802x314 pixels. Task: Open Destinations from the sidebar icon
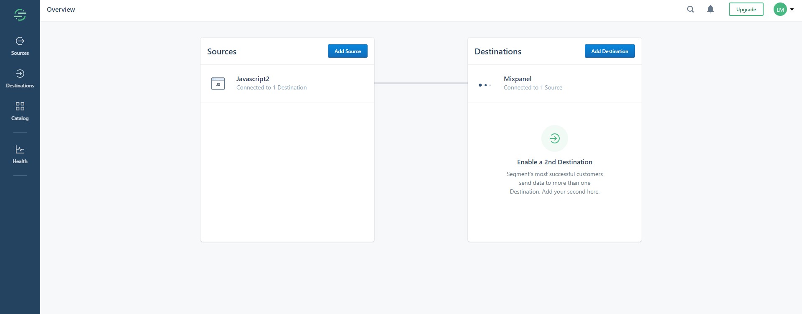20,74
